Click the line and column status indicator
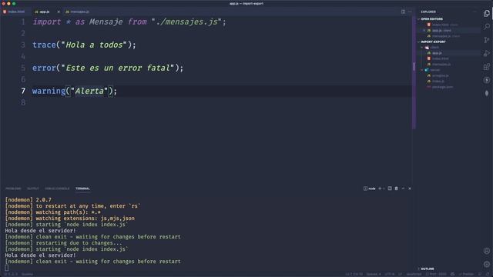This screenshot has width=493, height=277. coord(354,274)
